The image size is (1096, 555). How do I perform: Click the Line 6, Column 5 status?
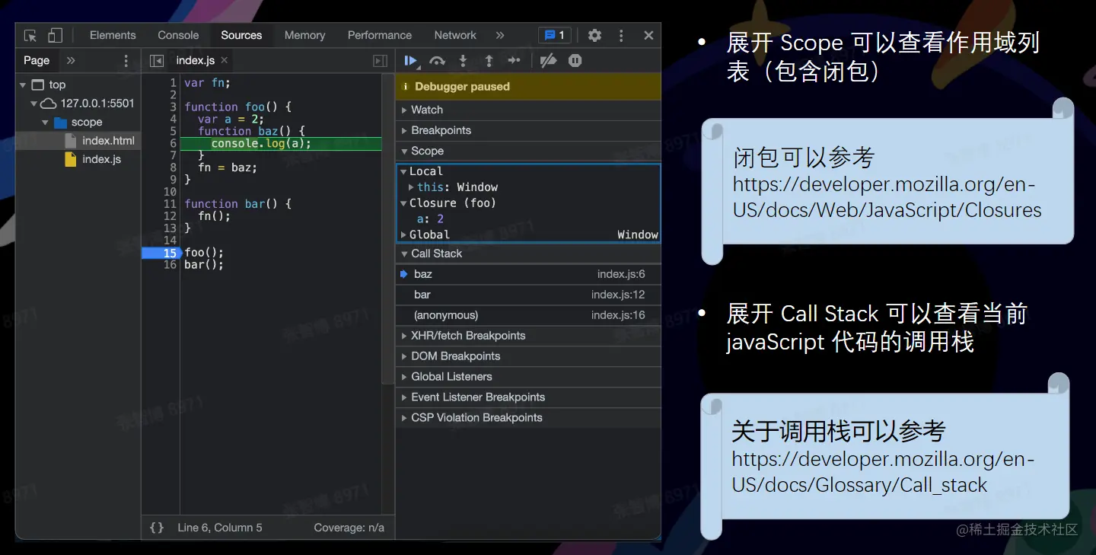pos(220,528)
